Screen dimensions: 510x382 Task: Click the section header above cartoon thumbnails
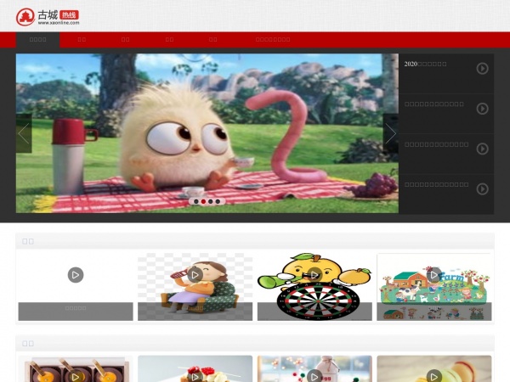click(x=255, y=241)
